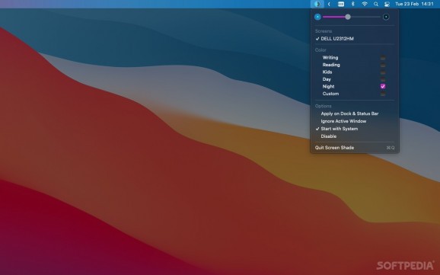The height and width of the screenshot is (275, 440).
Task: Click the Screen Shade menu bar icon
Action: tap(317, 4)
